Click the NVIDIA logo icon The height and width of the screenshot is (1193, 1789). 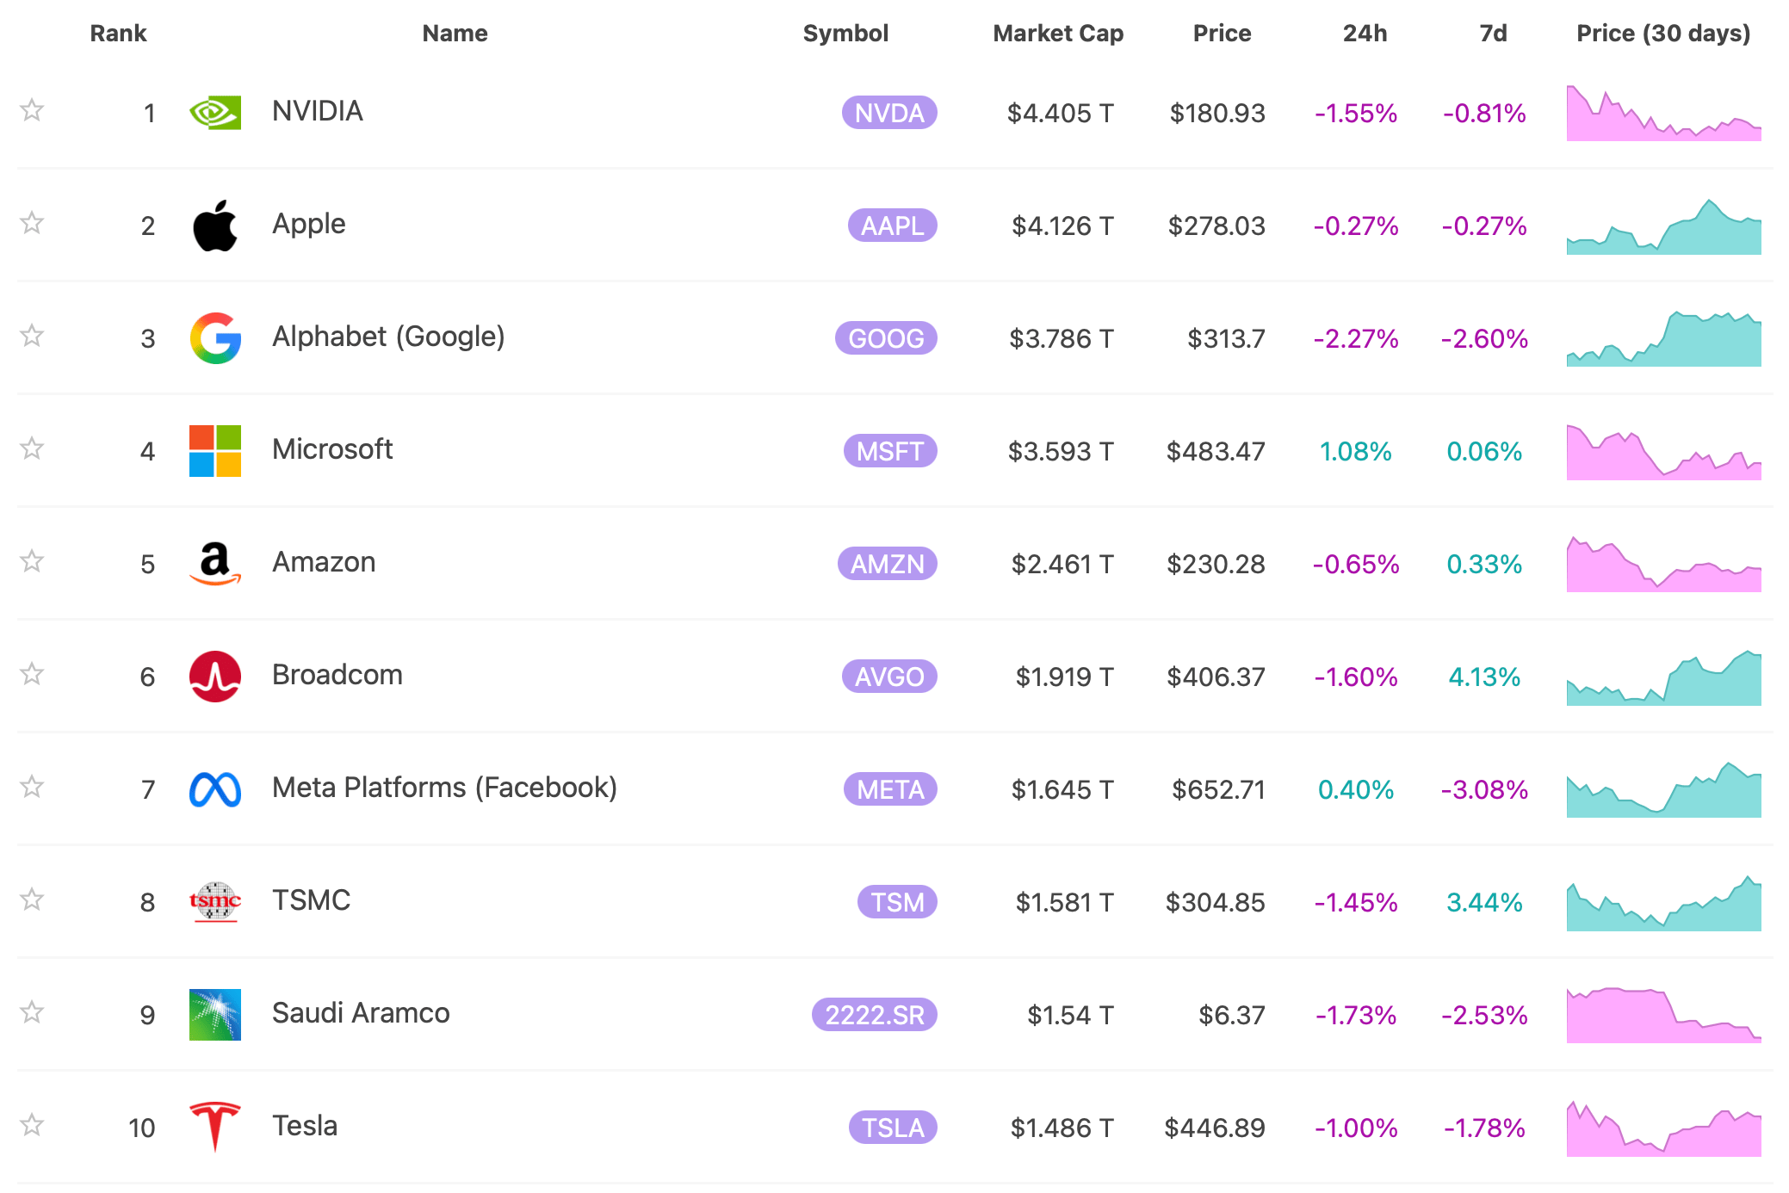215,111
